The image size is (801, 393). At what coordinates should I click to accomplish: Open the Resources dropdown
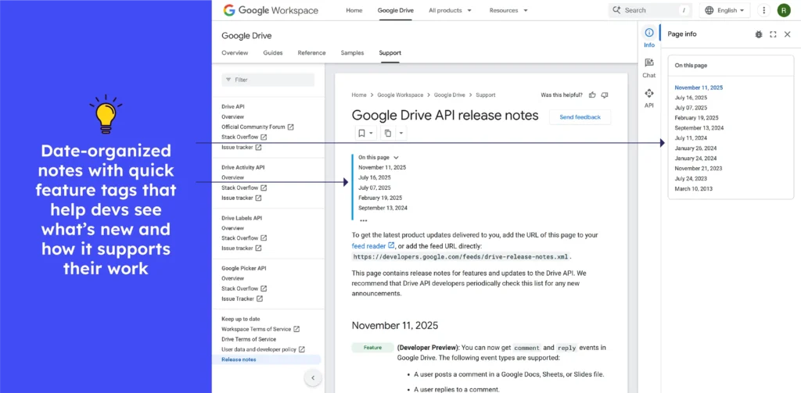point(508,10)
